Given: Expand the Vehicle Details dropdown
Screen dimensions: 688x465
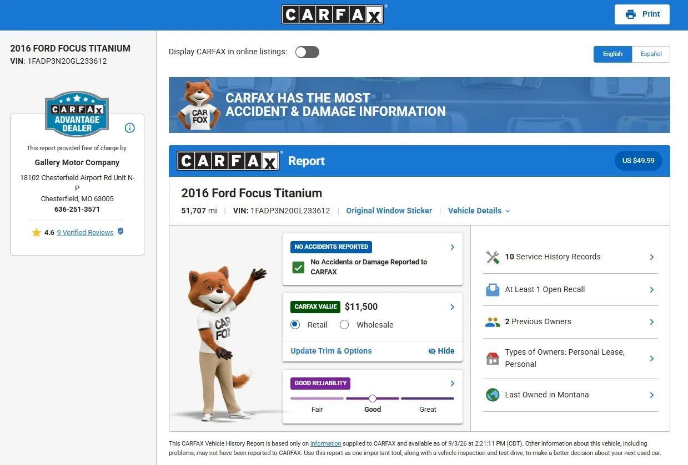Looking at the screenshot, I should click(x=479, y=211).
